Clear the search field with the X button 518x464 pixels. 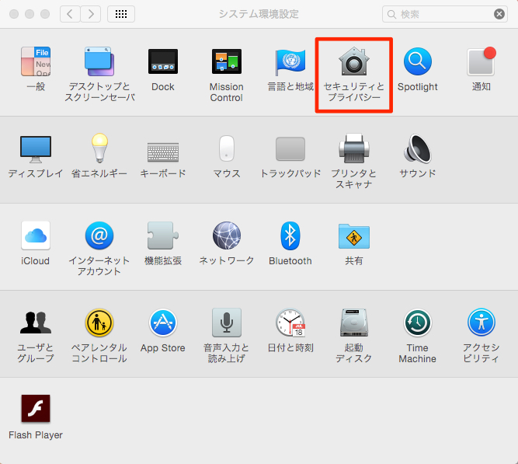(499, 14)
